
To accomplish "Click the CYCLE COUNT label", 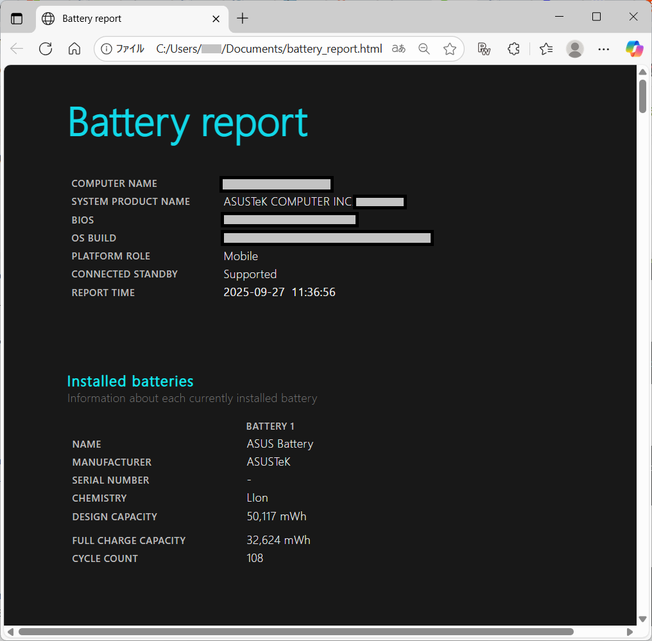I will click(105, 559).
